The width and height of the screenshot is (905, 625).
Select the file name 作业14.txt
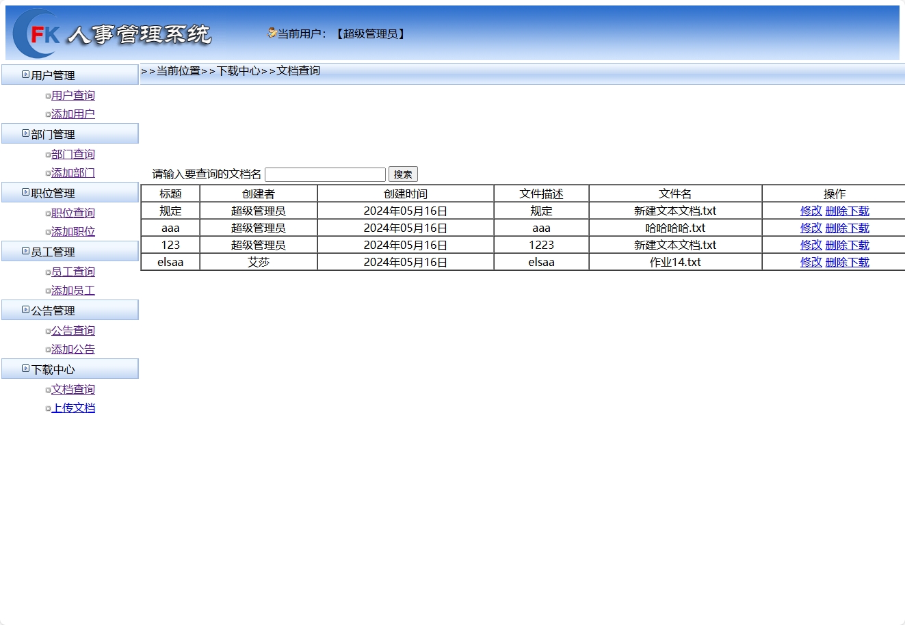[x=675, y=263]
